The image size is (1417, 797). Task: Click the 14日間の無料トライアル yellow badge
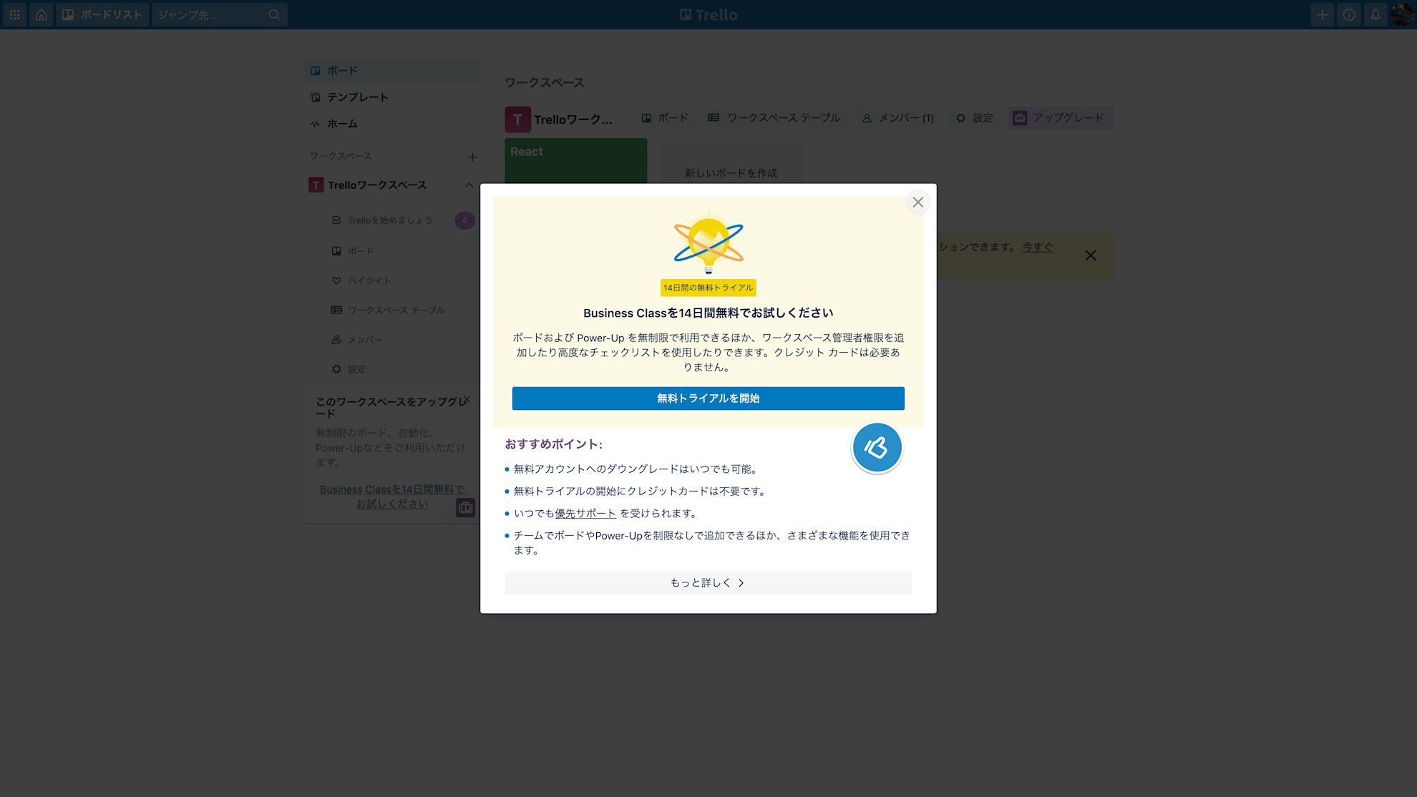[708, 288]
